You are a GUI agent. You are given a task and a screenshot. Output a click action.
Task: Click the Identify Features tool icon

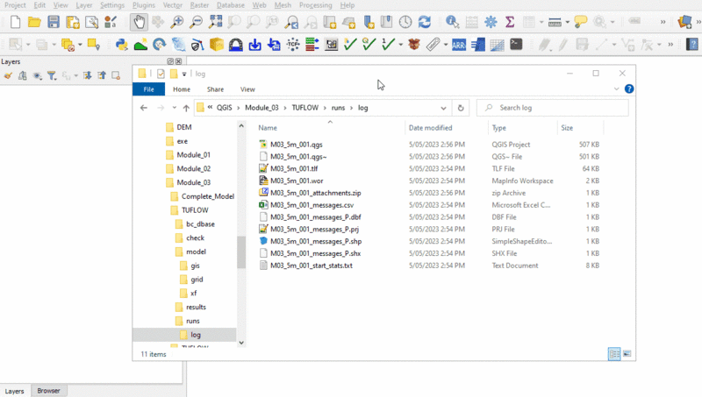click(x=452, y=21)
